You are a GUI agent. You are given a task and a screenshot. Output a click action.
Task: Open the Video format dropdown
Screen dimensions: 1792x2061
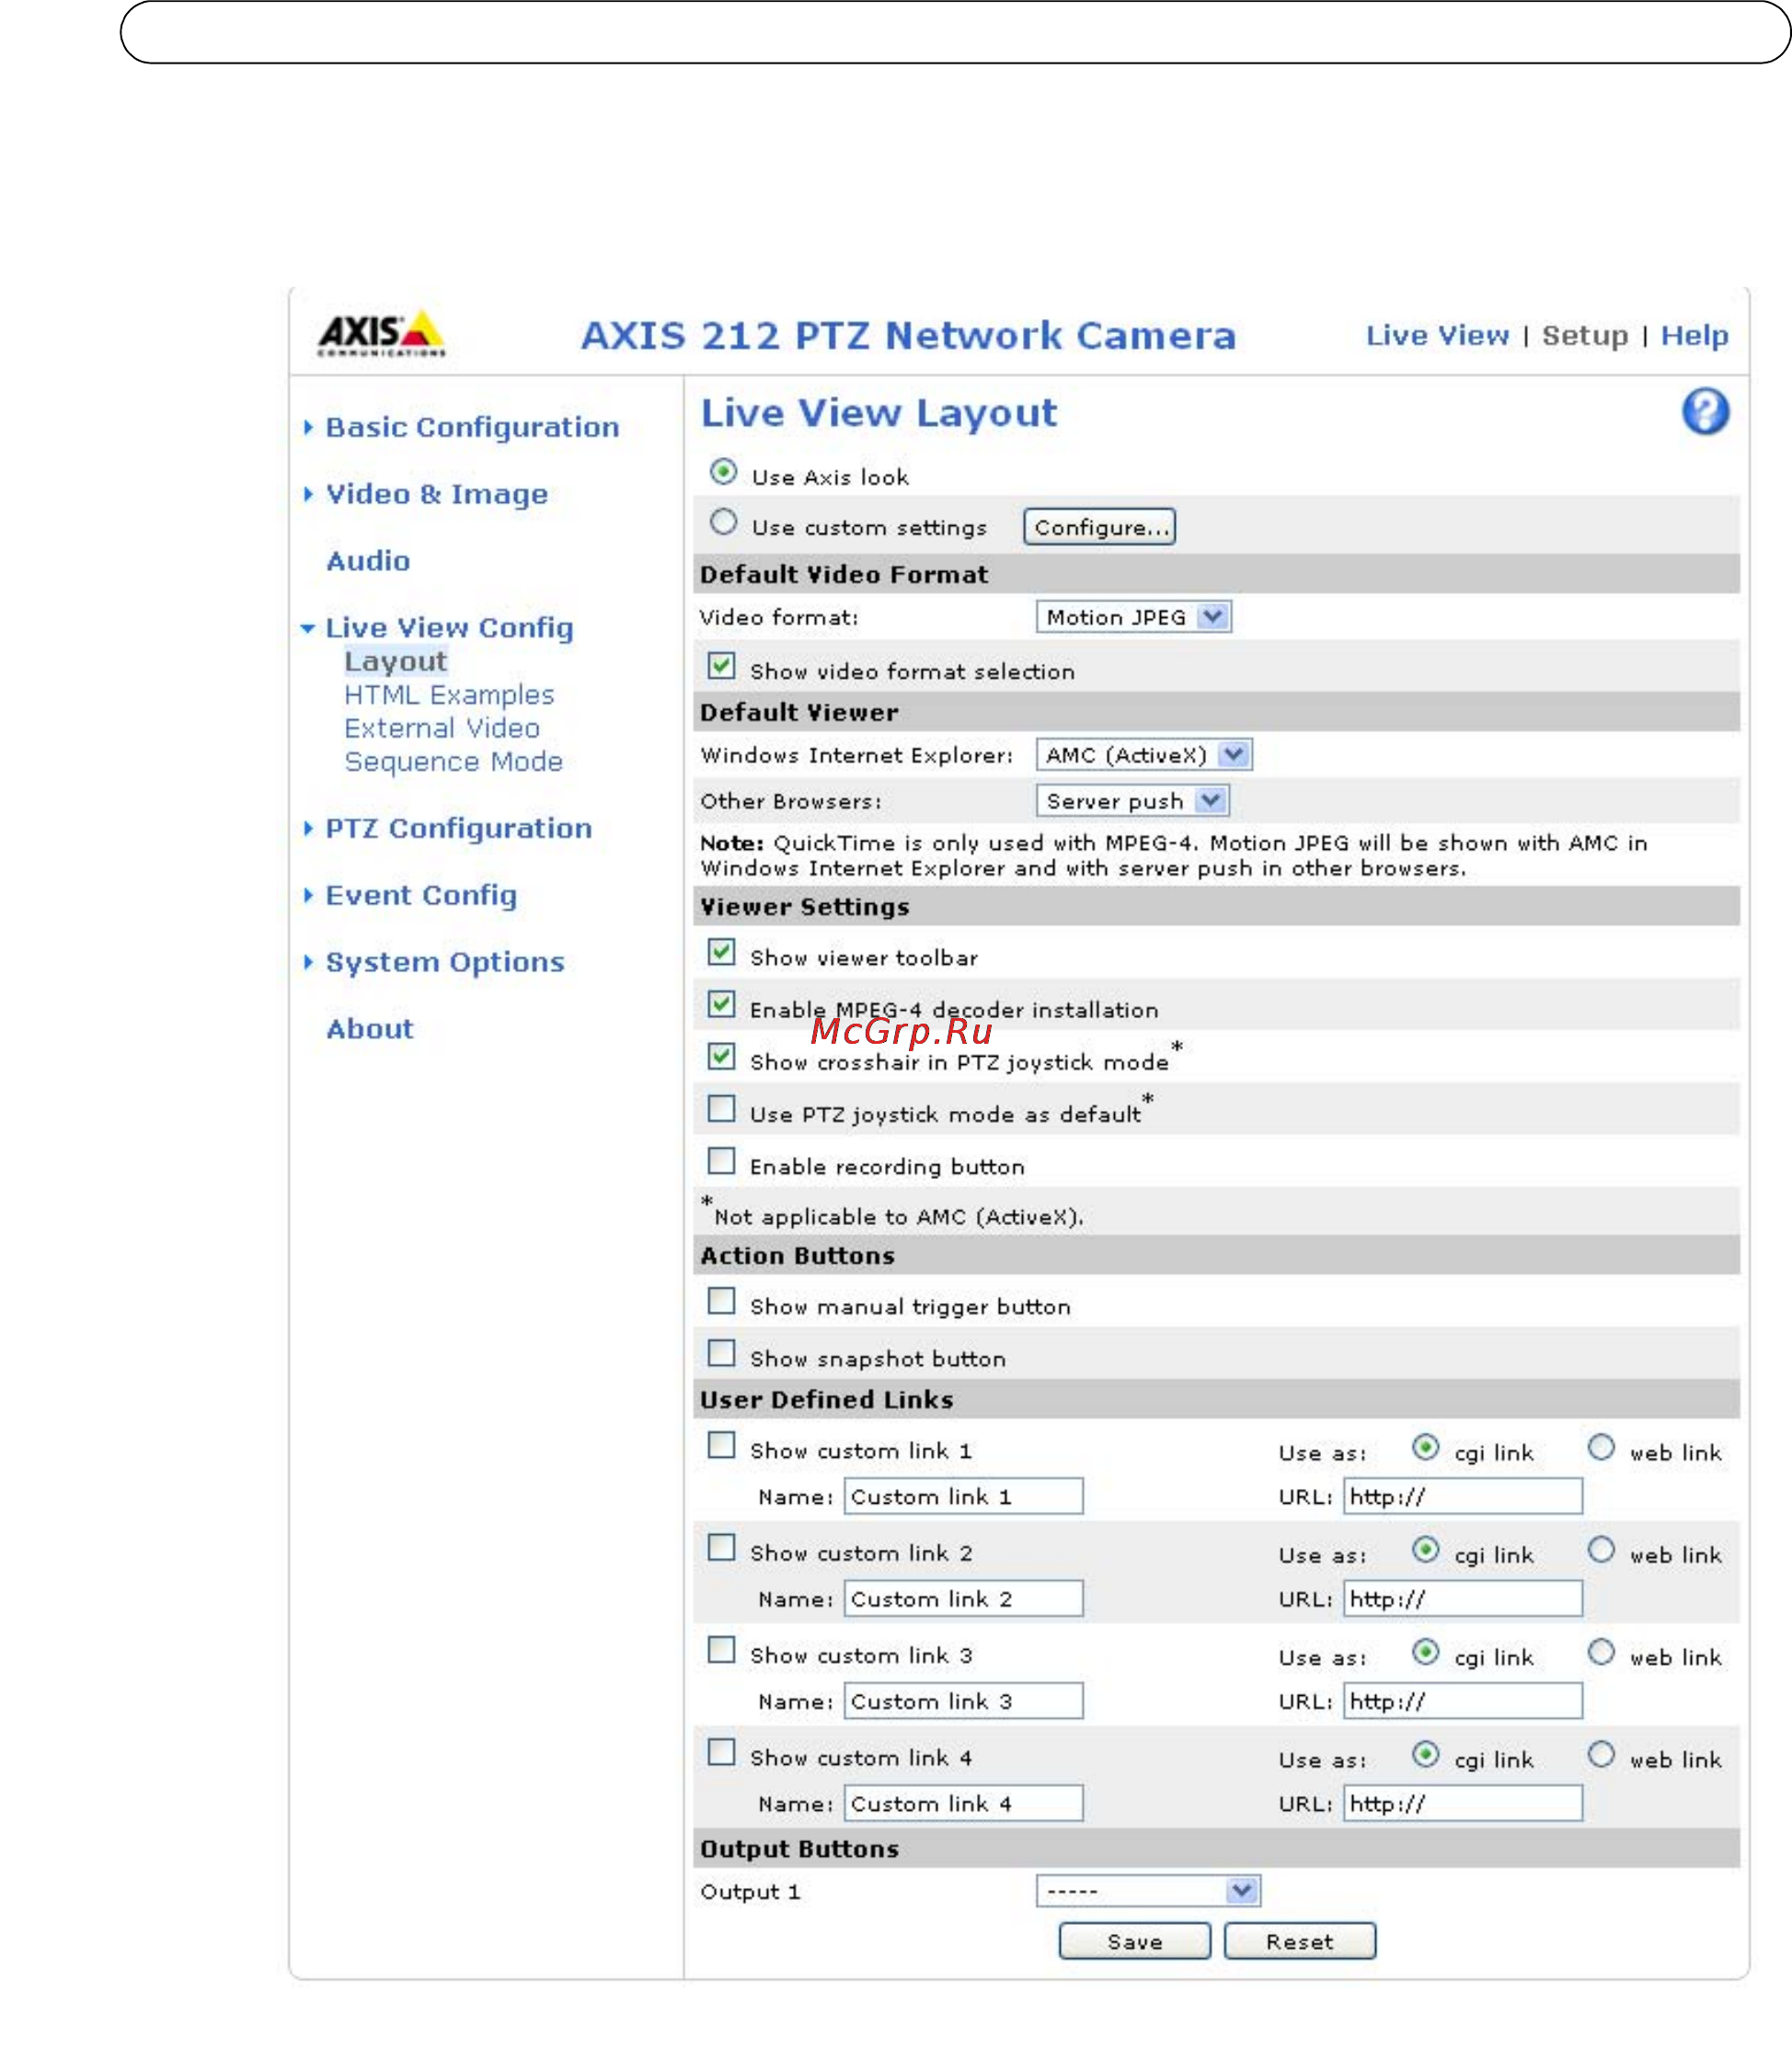[x=1133, y=617]
